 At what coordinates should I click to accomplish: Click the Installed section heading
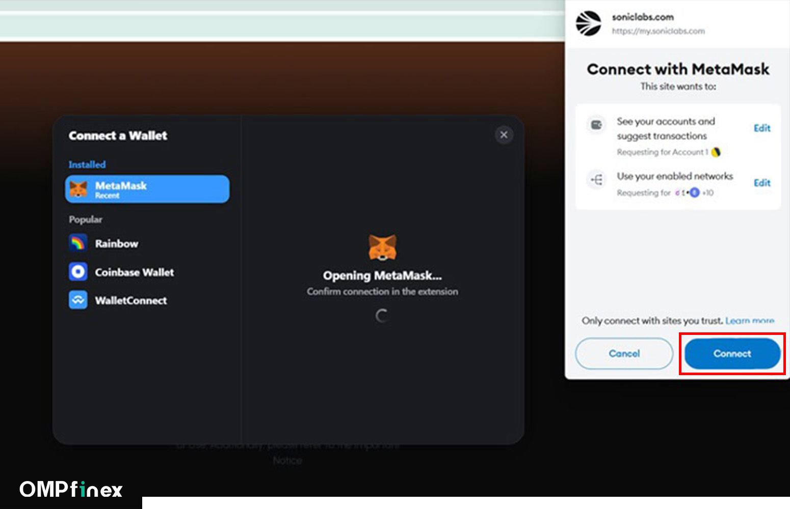pyautogui.click(x=87, y=164)
